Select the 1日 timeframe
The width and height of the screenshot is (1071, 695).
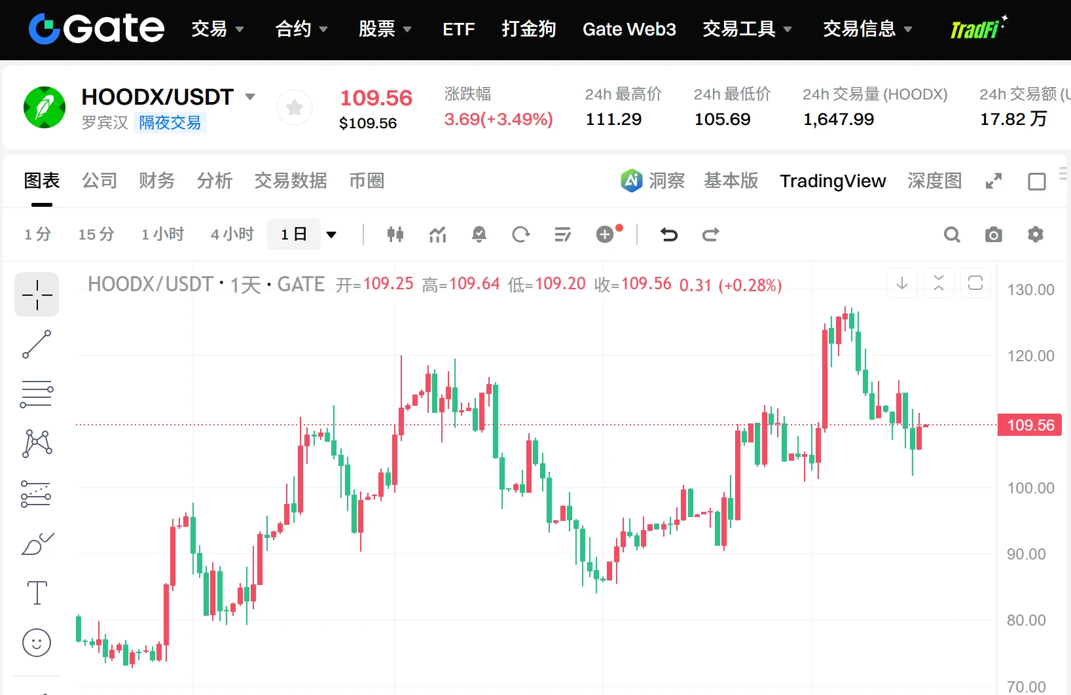click(294, 234)
